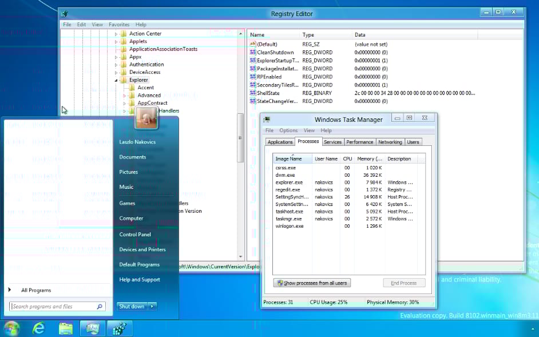539x337 pixels.
Task: Click the Action Center folder icon
Action: [x=124, y=33]
